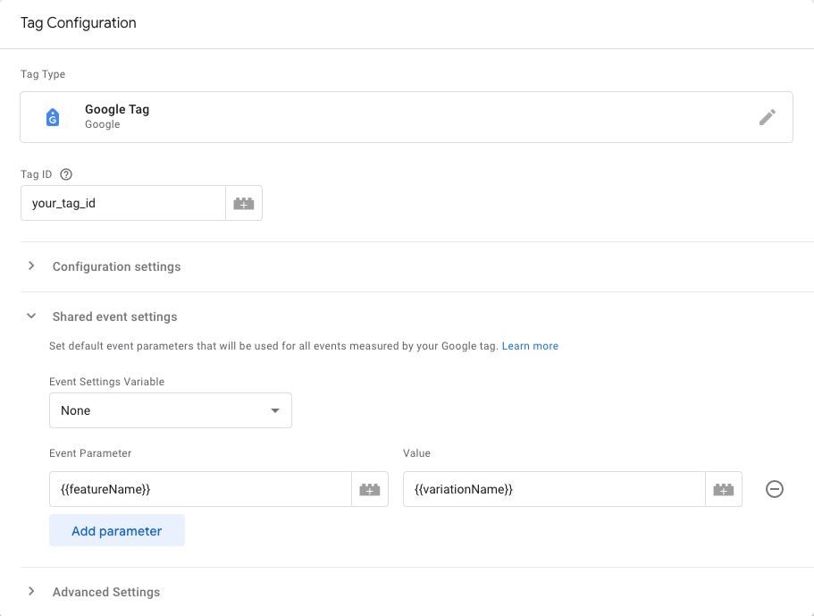Click the pencil icon to edit tag type

tap(767, 116)
